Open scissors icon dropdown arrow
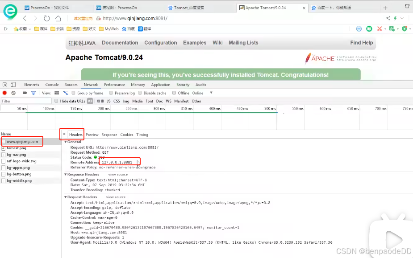The width and height of the screenshot is (413, 258). tap(385, 29)
